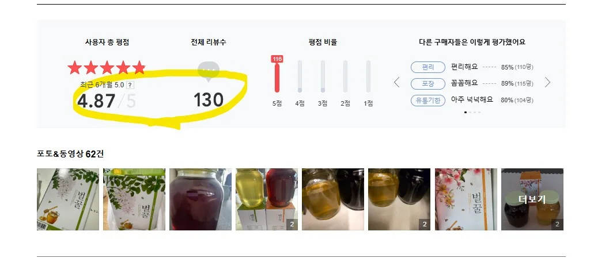The image size is (594, 262).
Task: Open the dark red honey jar photo
Action: pyautogui.click(x=200, y=199)
